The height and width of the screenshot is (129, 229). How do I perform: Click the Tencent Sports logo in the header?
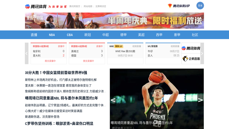[x=36, y=6]
